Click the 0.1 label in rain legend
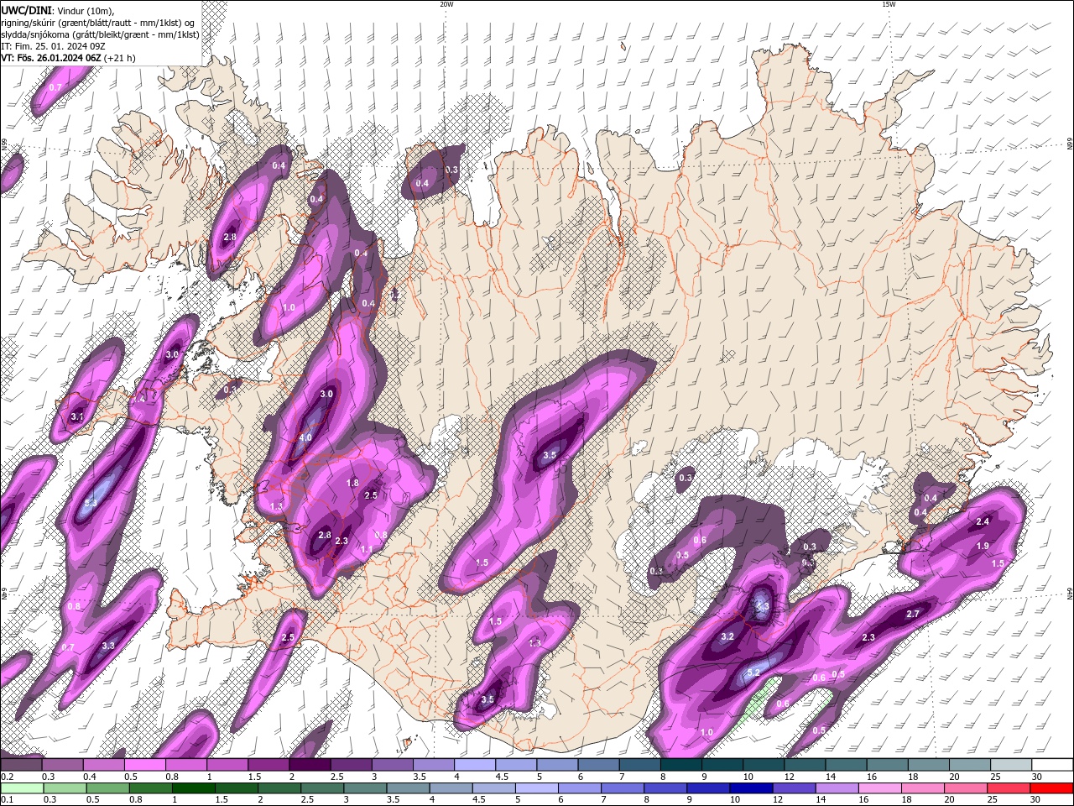1074x806 pixels. 7,800
